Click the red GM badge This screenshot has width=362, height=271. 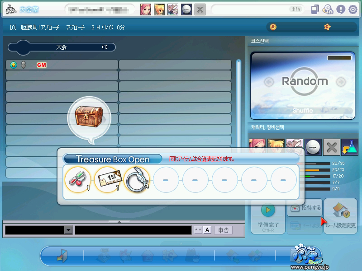42,65
